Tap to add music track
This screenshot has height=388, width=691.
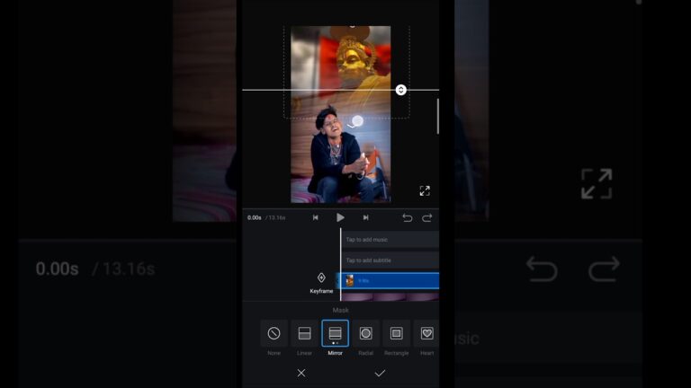390,240
